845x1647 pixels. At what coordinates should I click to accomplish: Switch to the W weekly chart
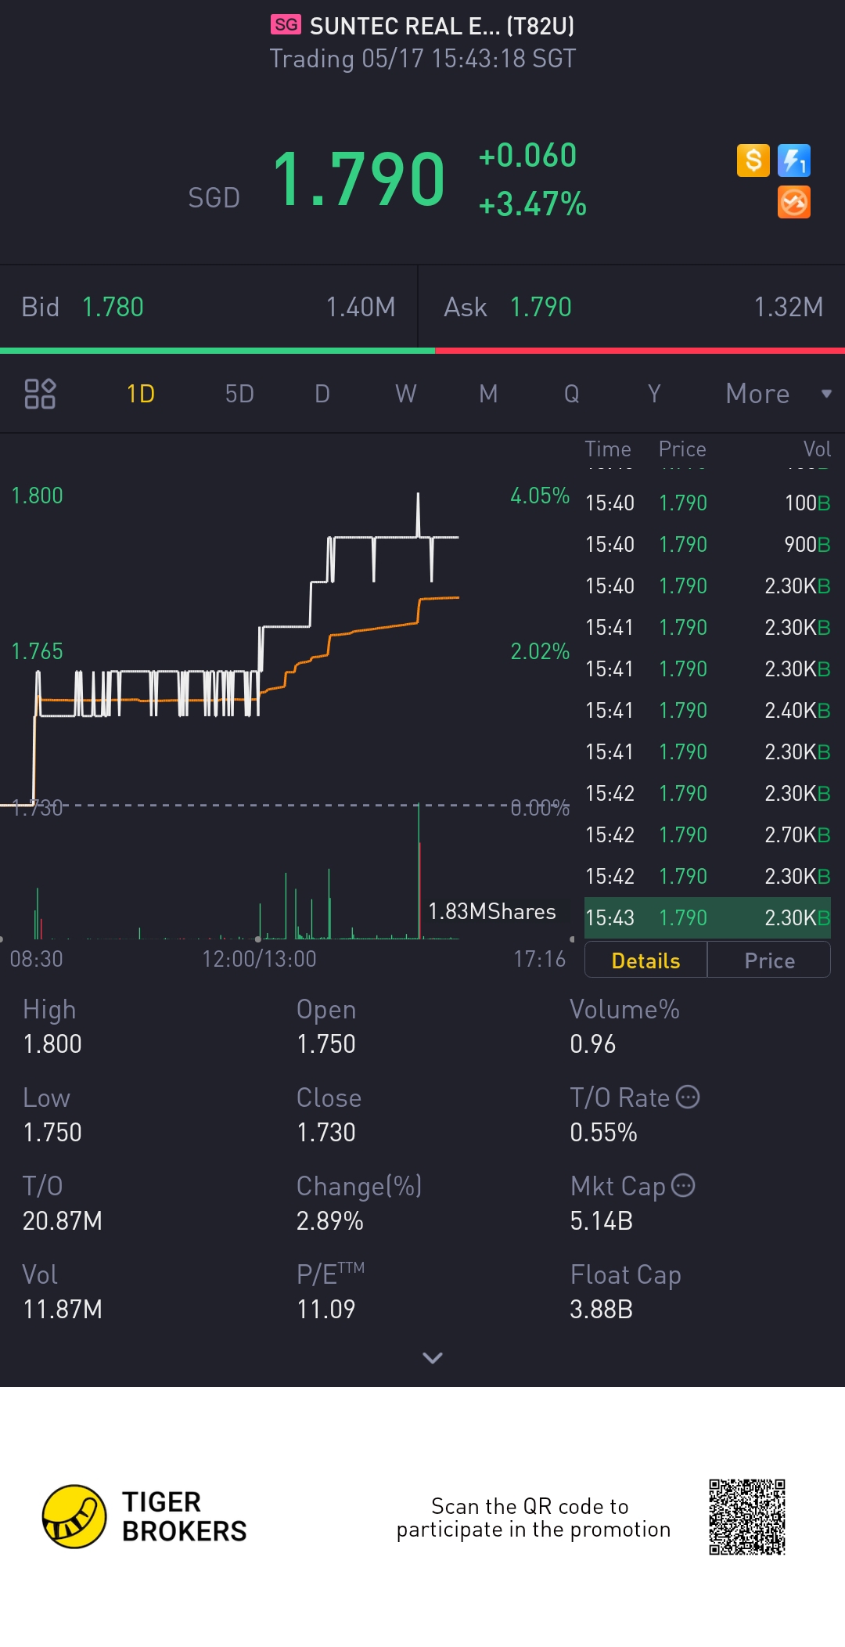click(x=405, y=394)
